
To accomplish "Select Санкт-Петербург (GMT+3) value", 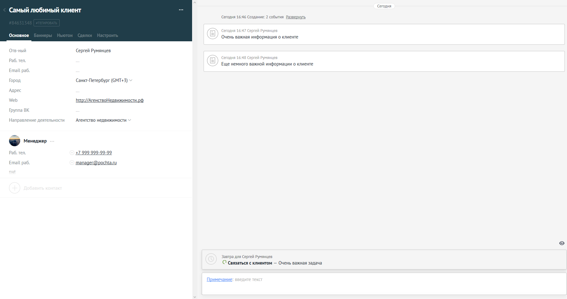I will tap(102, 80).
